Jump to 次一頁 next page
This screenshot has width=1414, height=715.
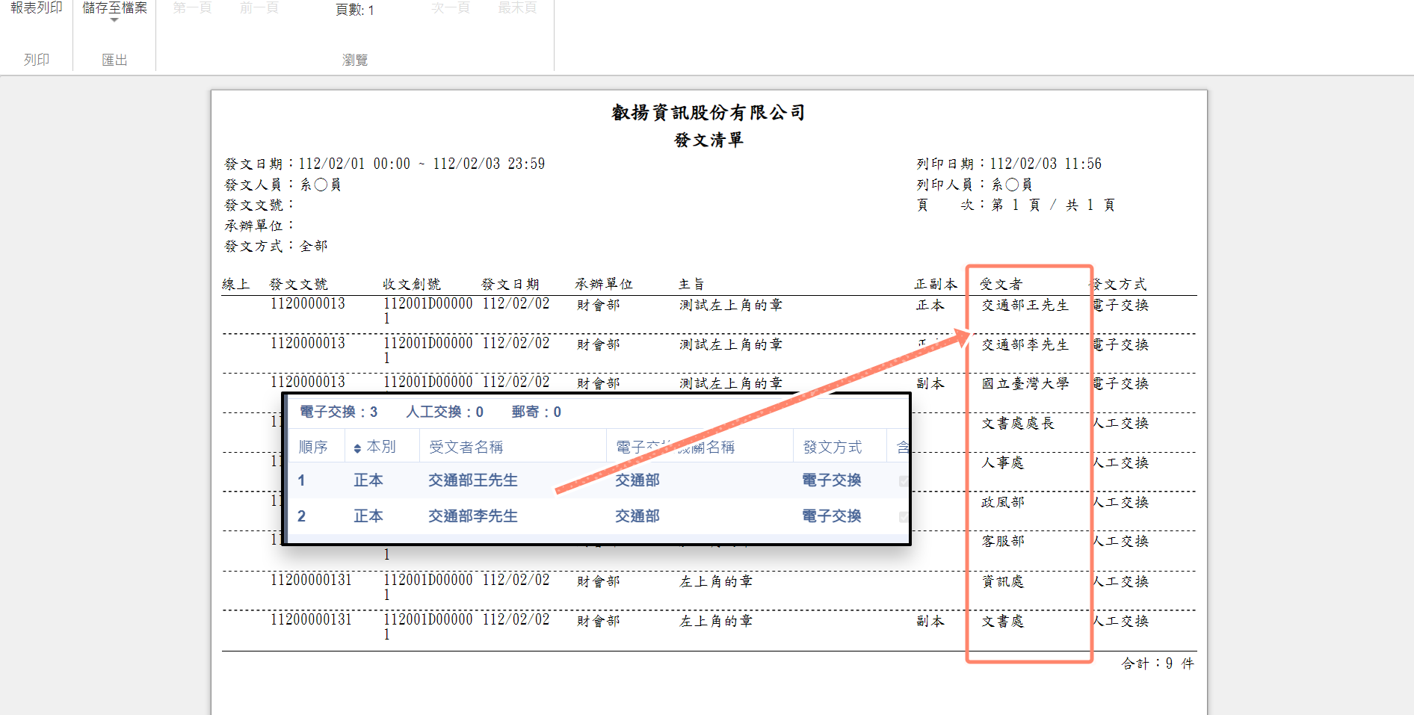pos(451,8)
